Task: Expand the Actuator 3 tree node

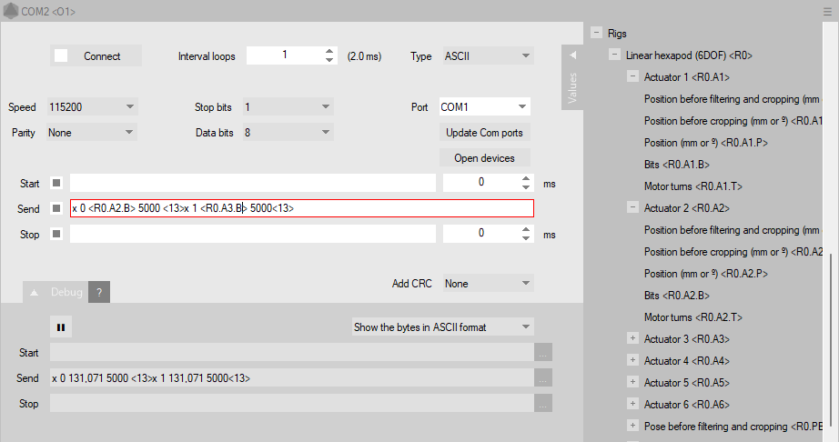Action: click(x=632, y=338)
